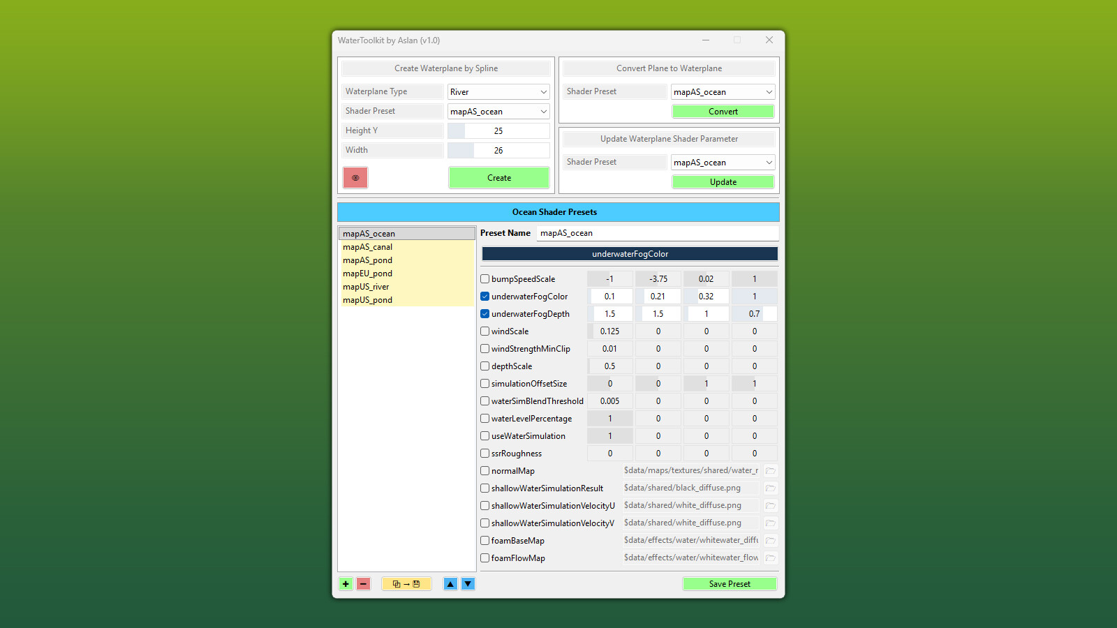
Task: Open file browser for foamBaseMap texture
Action: pyautogui.click(x=770, y=540)
